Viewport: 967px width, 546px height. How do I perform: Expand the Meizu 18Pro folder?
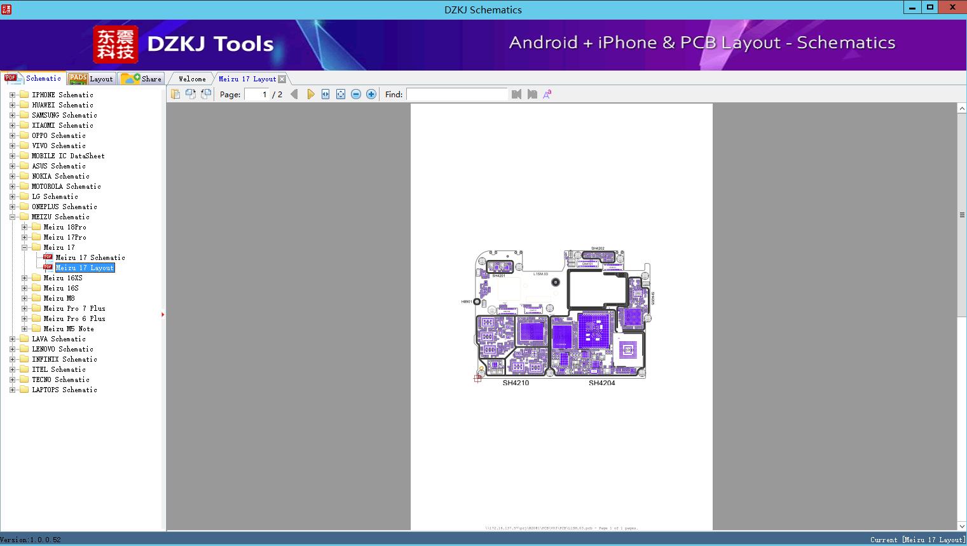coord(24,227)
